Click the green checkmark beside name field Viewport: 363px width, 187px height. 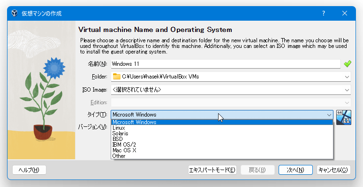click(347, 64)
